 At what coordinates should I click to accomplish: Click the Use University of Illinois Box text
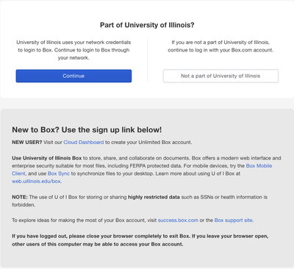pos(47,158)
